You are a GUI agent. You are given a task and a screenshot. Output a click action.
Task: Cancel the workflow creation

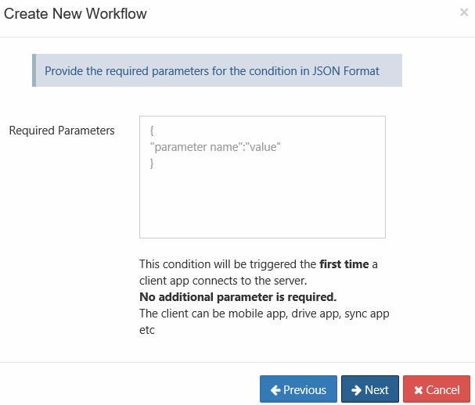coord(437,389)
